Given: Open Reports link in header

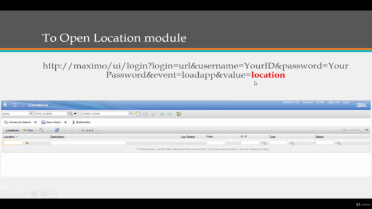Looking at the screenshot, I should pos(307,102).
